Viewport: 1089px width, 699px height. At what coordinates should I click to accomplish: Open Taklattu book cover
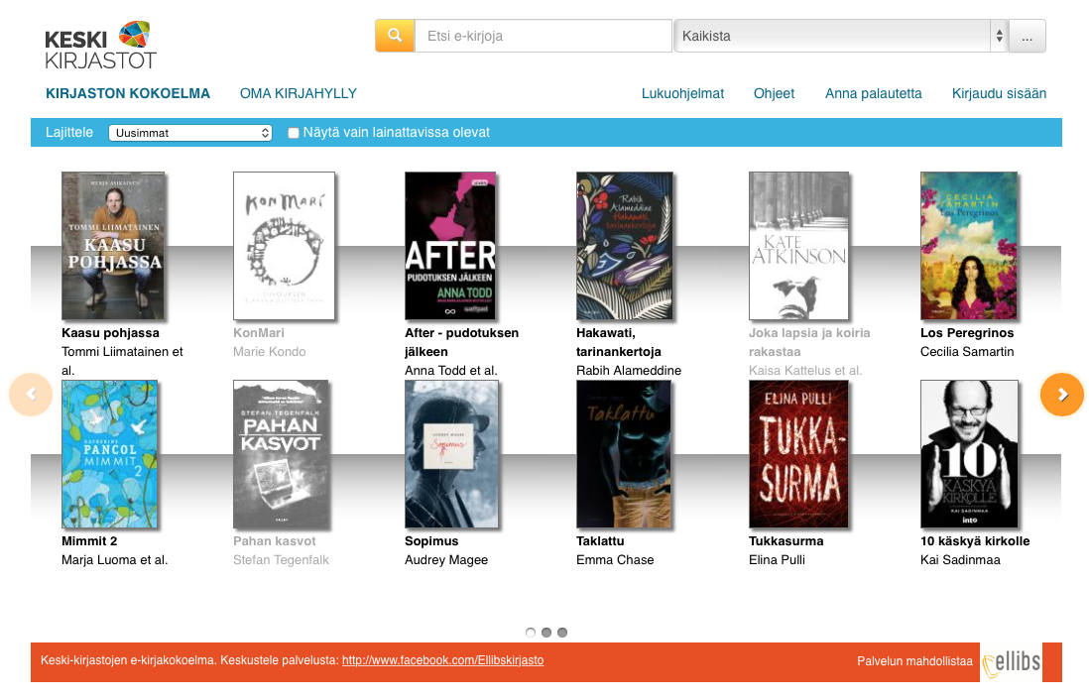point(624,454)
